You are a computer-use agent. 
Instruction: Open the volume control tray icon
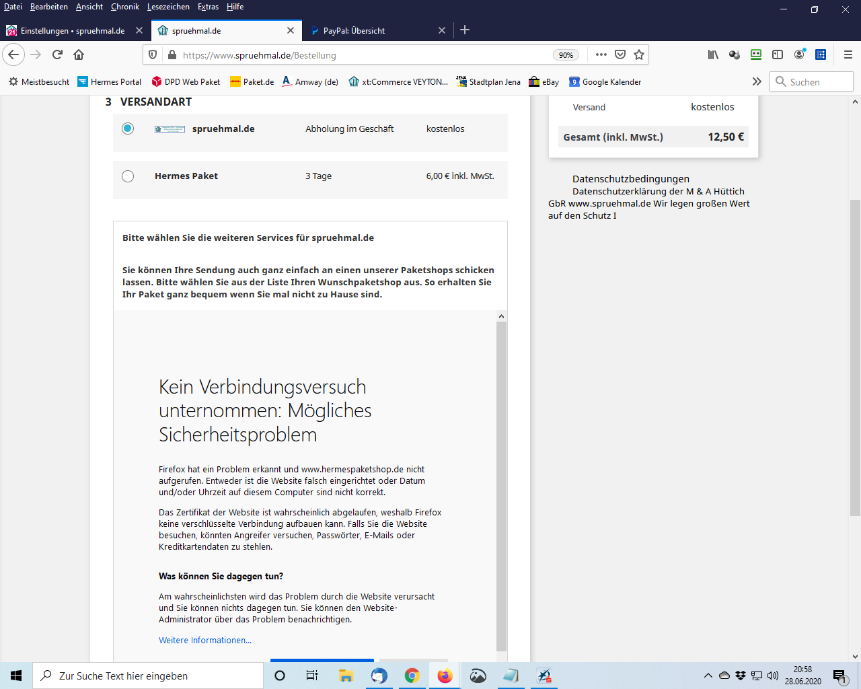773,676
